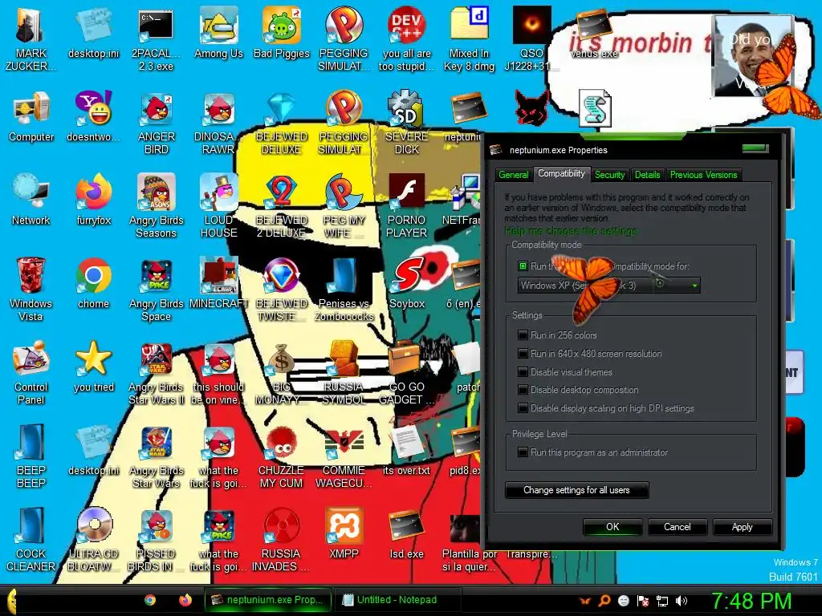This screenshot has width=822, height=616.
Task: Open the Windows XP compatibility mode dropdown
Action: [x=608, y=286]
